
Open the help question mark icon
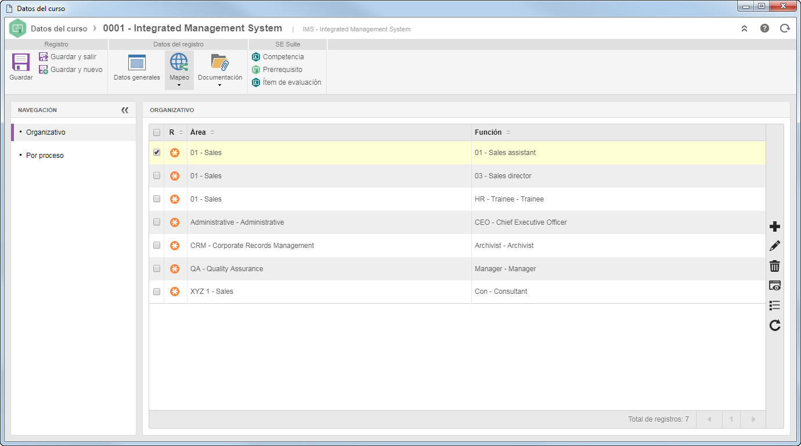764,28
